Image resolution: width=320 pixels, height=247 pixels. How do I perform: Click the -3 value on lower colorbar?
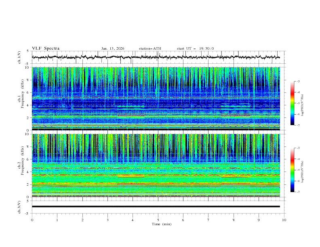pyautogui.click(x=298, y=149)
